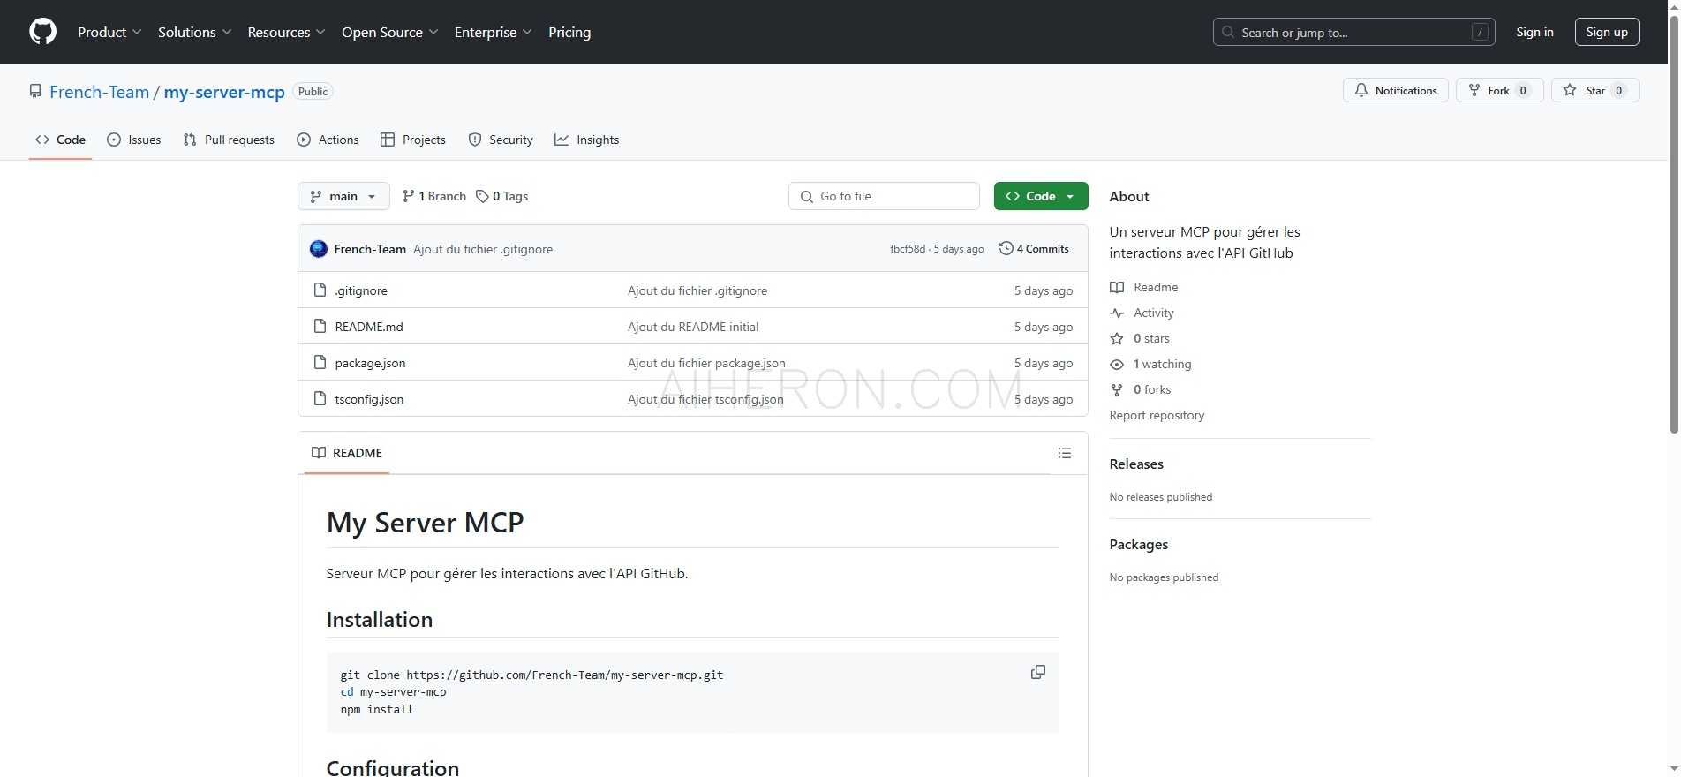Screen dimensions: 1681x777
Task: Open the Issues tab
Action: coord(133,140)
